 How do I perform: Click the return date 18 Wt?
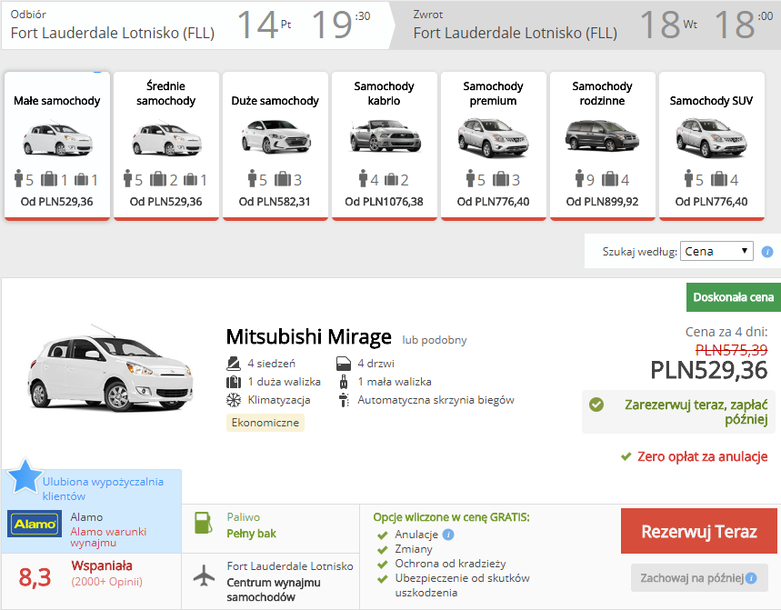(668, 24)
